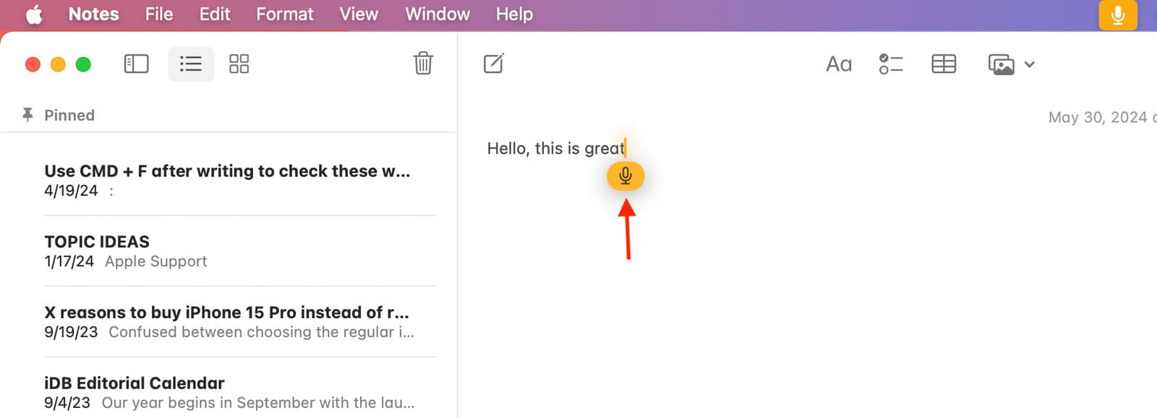
Task: Open the iDB Editorial Calendar note
Action: [240, 393]
